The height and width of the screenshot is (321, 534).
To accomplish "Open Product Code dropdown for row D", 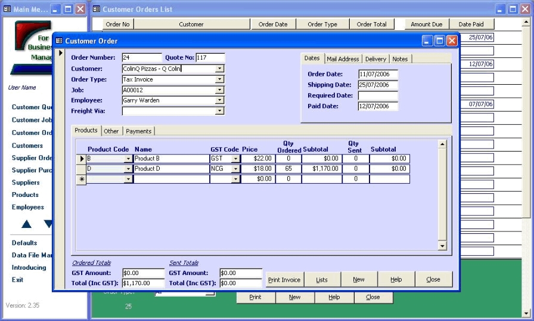I will (x=128, y=169).
